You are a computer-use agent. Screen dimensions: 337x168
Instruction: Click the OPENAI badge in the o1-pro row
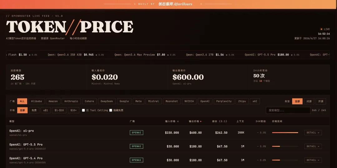(136, 132)
